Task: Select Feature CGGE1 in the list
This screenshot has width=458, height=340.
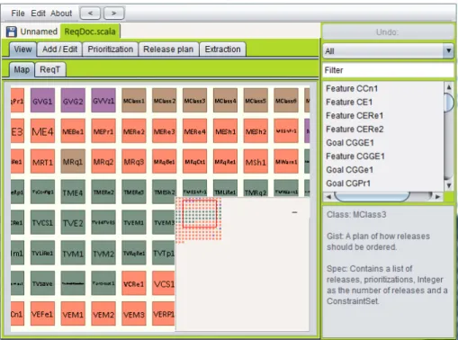Action: tap(382, 157)
